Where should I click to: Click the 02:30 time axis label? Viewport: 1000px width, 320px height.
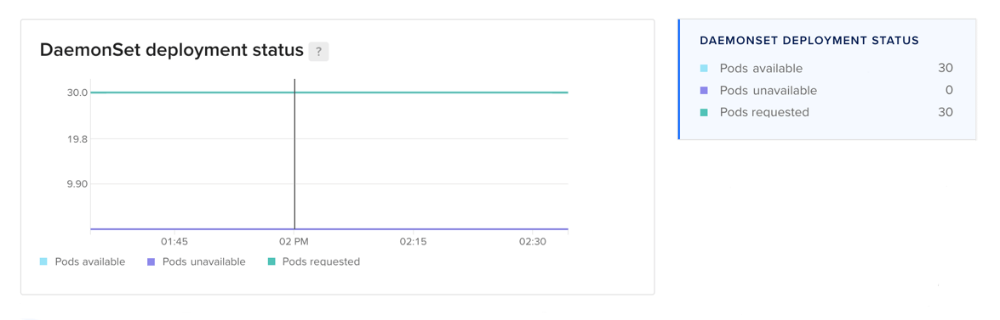coord(533,242)
